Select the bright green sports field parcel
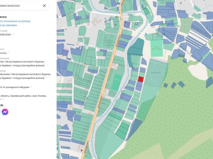The height and width of the screenshot is (159, 213). (x=157, y=48)
